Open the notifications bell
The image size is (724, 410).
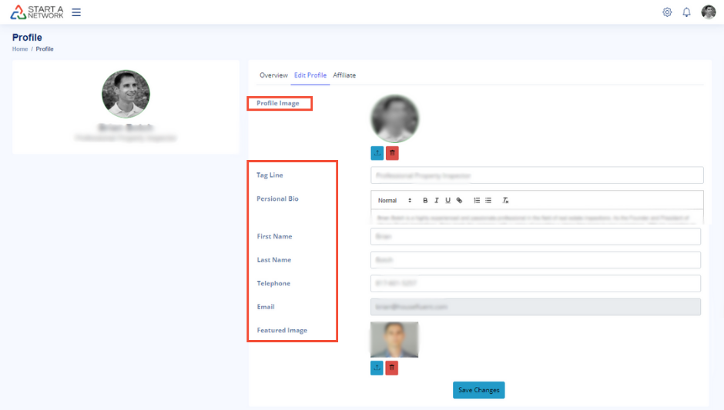click(686, 12)
